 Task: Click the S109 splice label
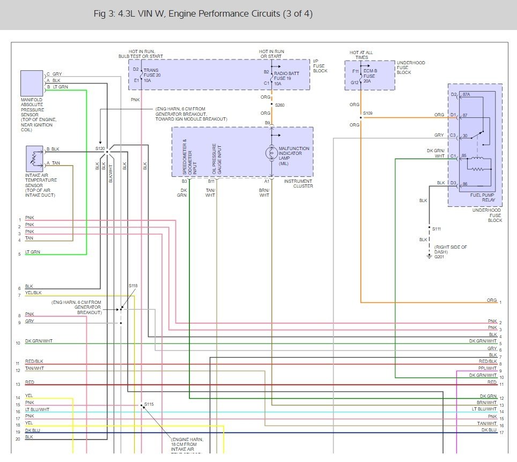click(x=367, y=113)
